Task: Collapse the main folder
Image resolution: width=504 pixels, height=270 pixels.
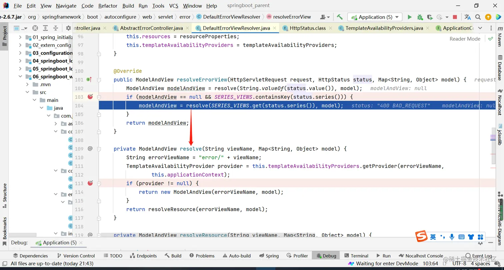Action: click(35, 100)
